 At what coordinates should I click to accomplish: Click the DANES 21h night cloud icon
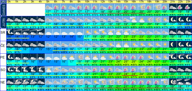tap(173, 7)
